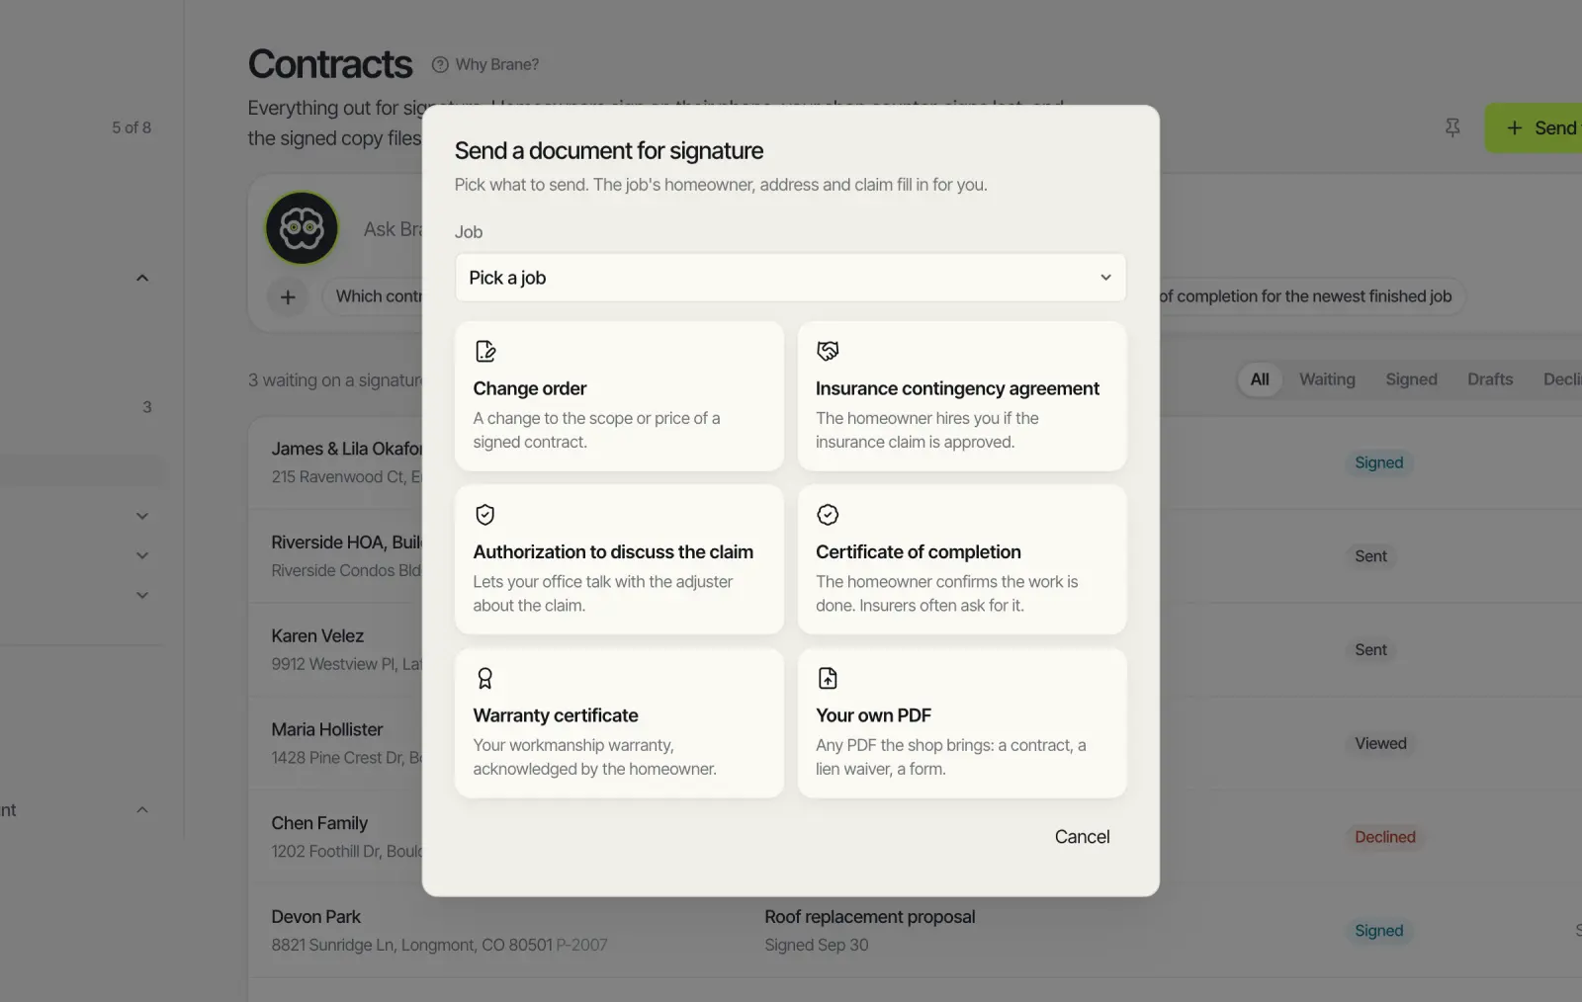Select the Certificate of completion card
This screenshot has width=1582, height=1002.
point(962,559)
